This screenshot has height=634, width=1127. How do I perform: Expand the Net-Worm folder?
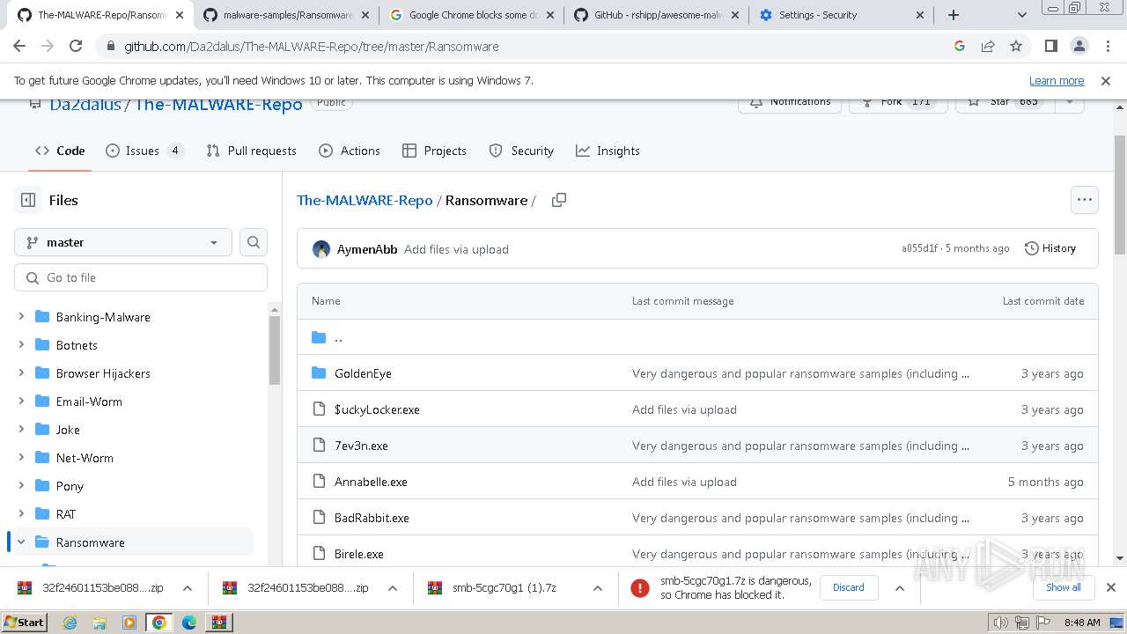[x=21, y=458]
